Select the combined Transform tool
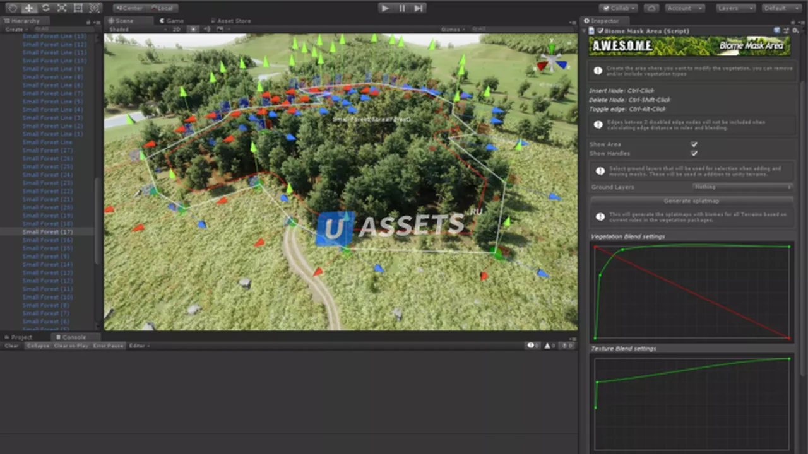808x454 pixels. [x=94, y=8]
